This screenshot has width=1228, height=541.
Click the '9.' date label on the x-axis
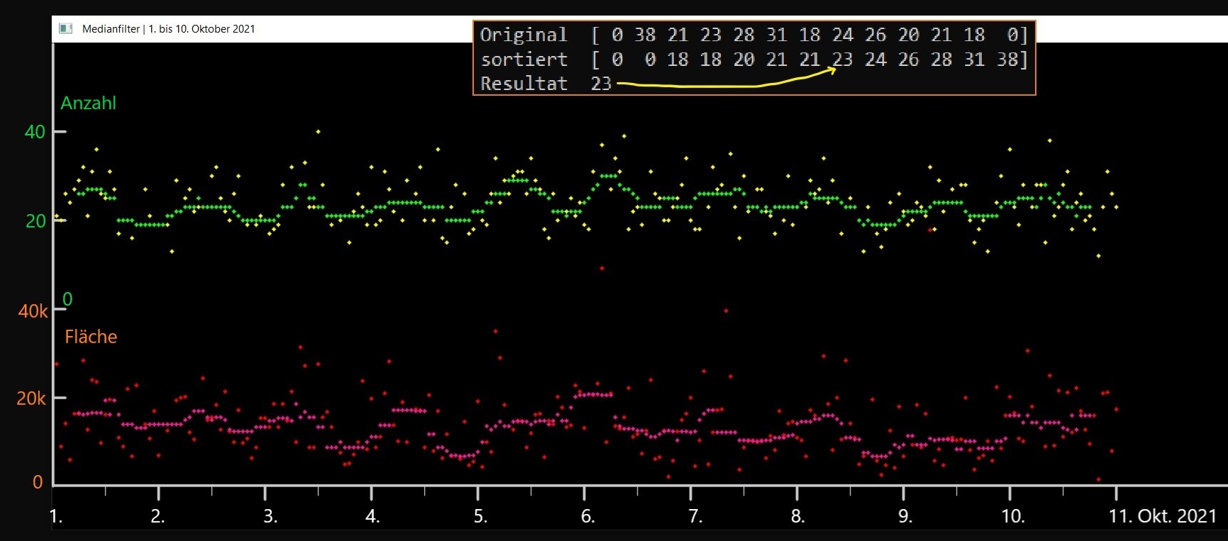tap(905, 516)
